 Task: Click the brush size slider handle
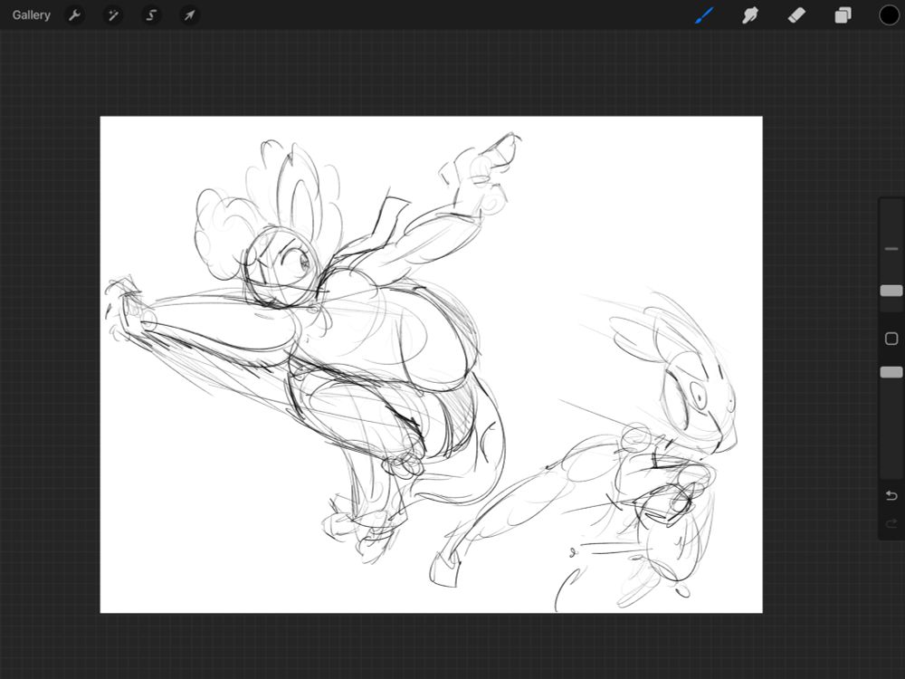coord(891,291)
